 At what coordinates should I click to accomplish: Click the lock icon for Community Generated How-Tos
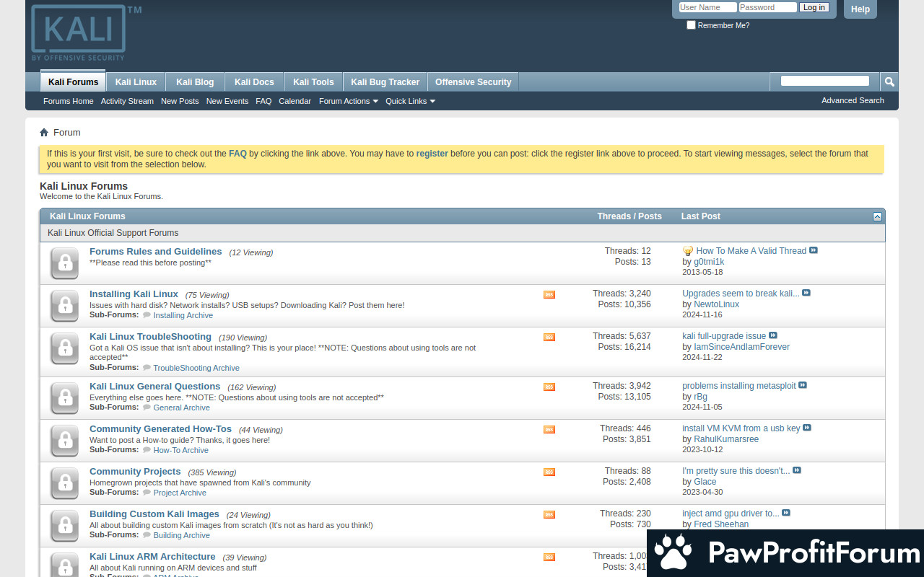pyautogui.click(x=65, y=441)
